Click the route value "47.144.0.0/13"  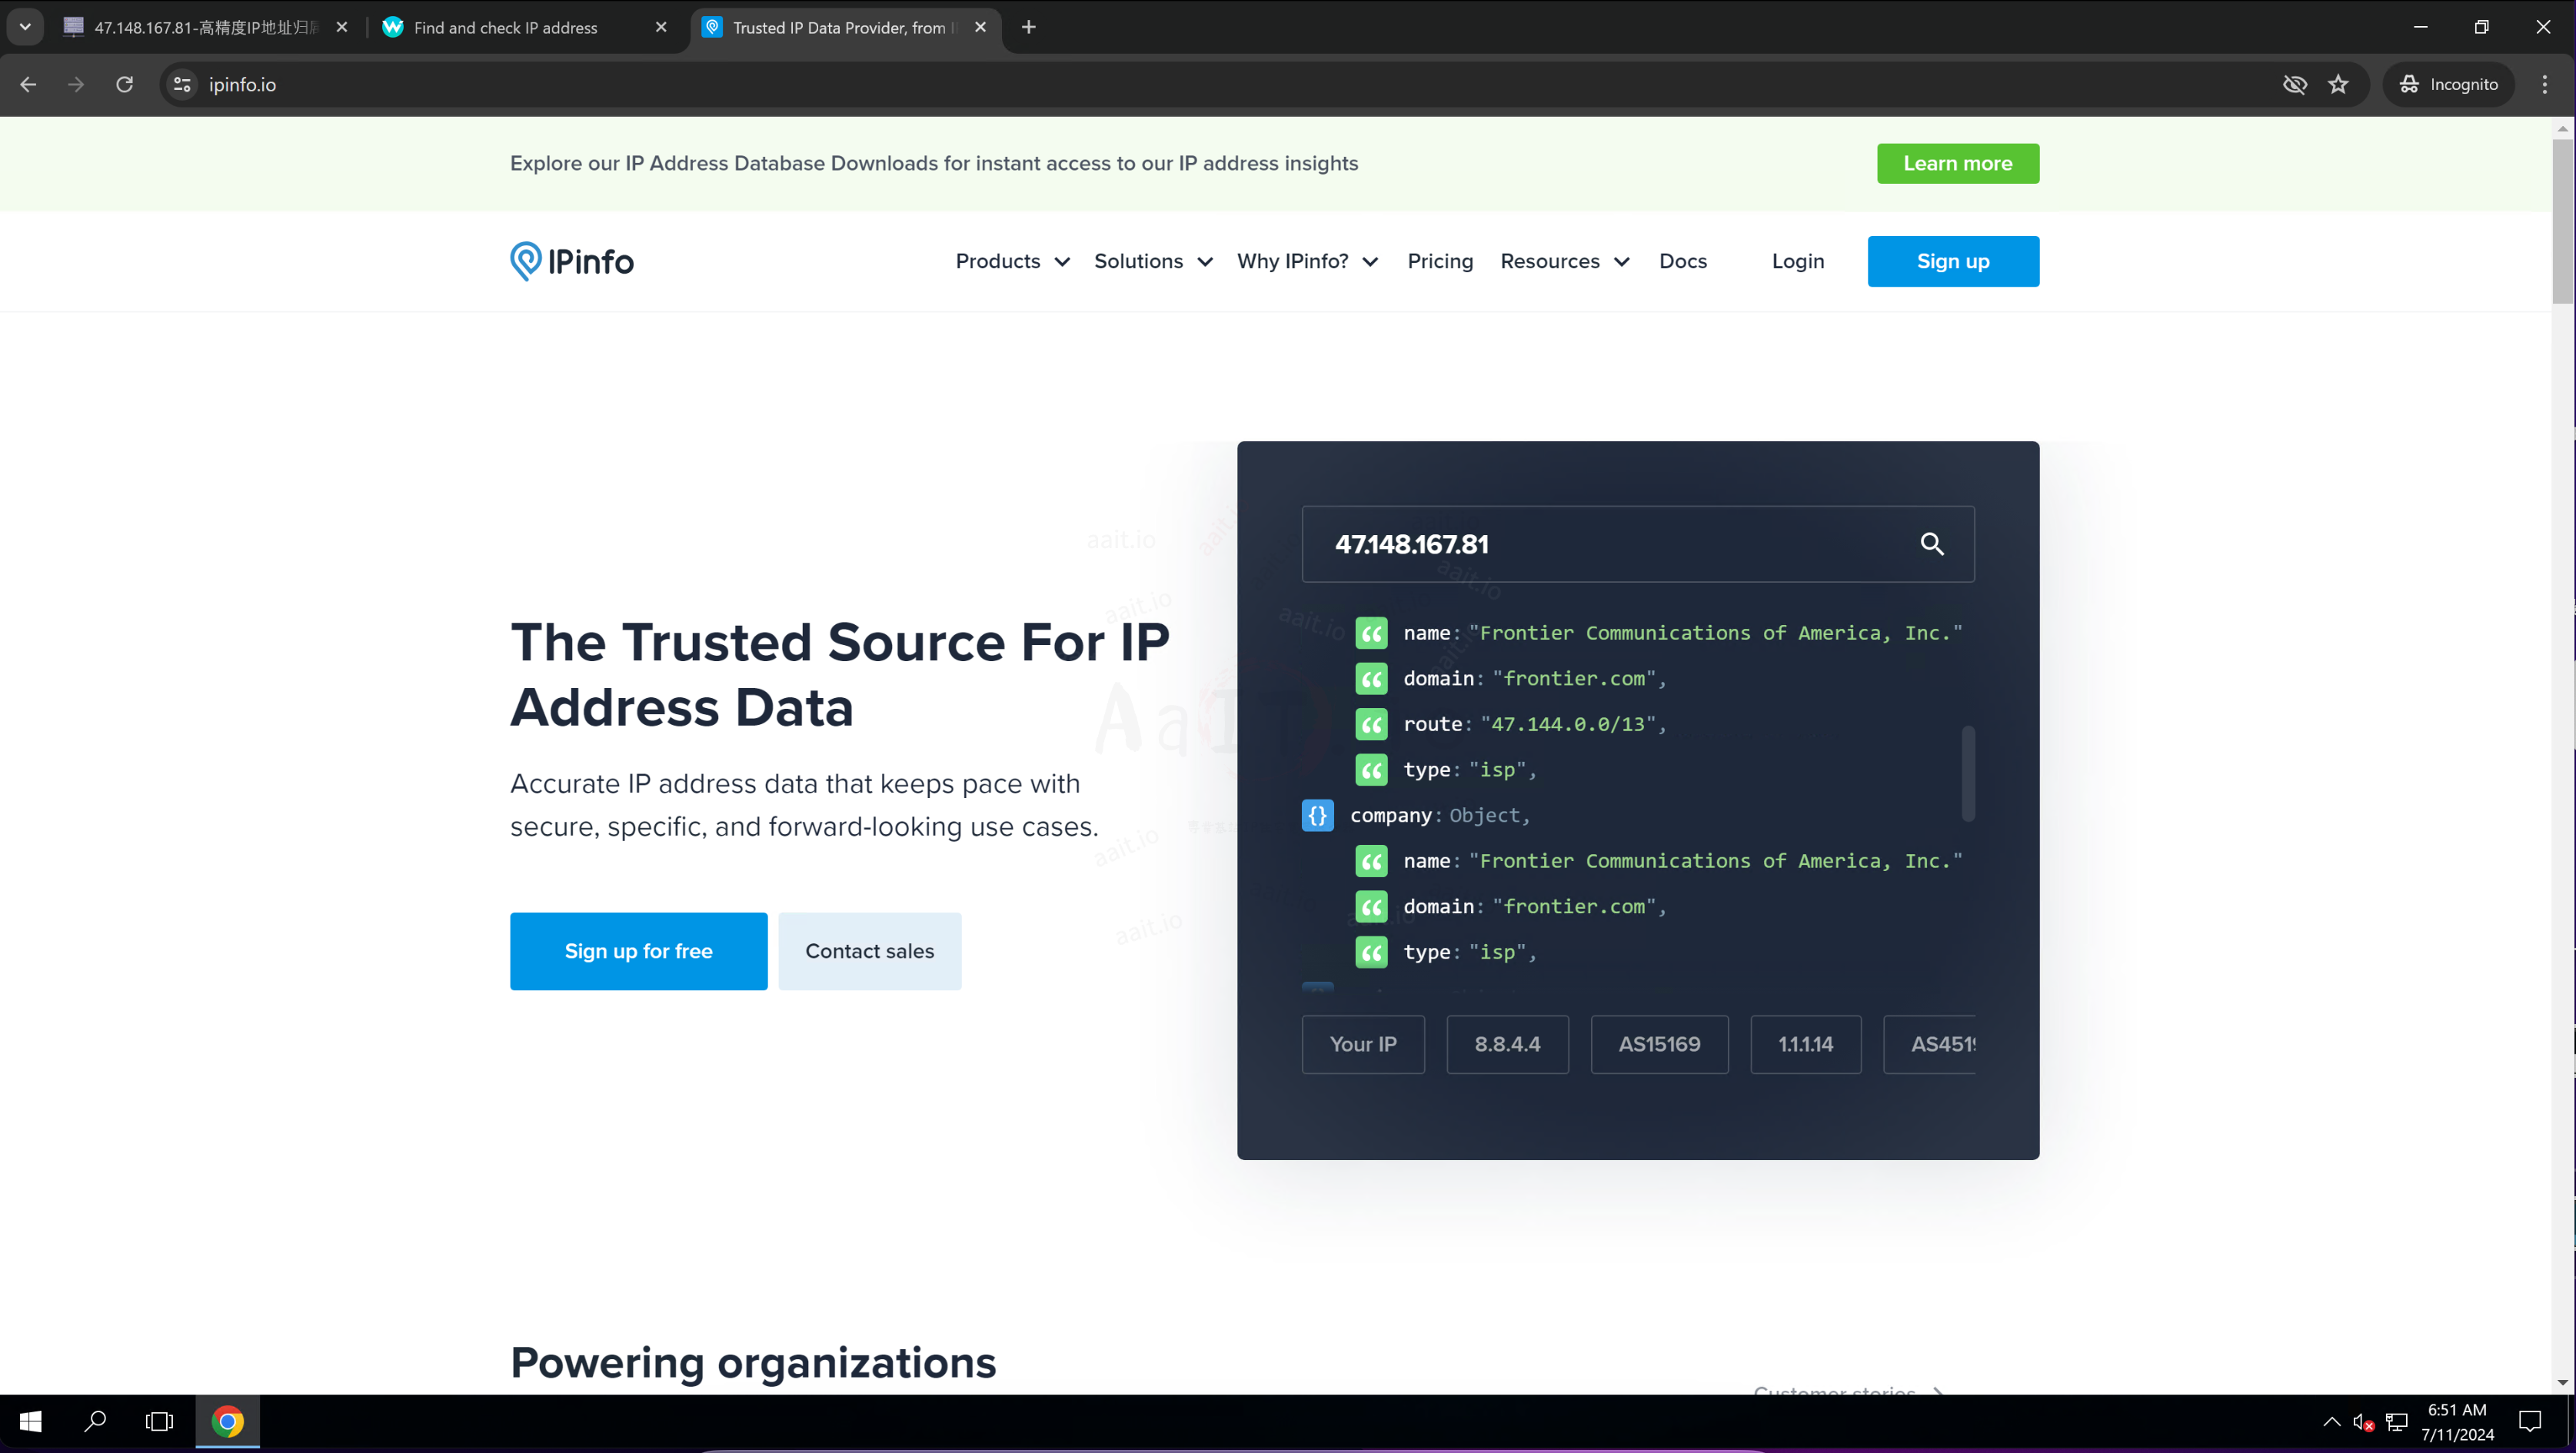click(x=1567, y=724)
